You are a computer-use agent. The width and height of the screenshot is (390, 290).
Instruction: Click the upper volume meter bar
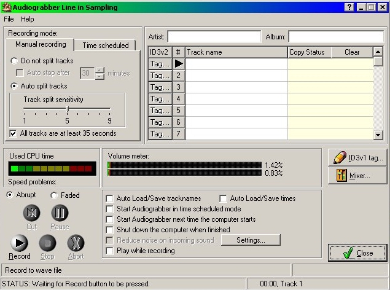184,165
